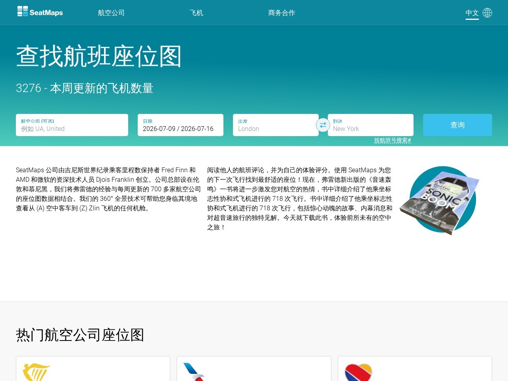Focus the 到达 New York destination field
The image size is (508, 381).
point(371,125)
